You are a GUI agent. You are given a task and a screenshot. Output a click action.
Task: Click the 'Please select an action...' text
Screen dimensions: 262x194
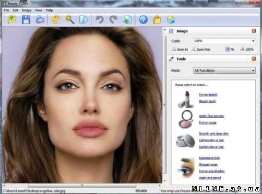(x=191, y=85)
